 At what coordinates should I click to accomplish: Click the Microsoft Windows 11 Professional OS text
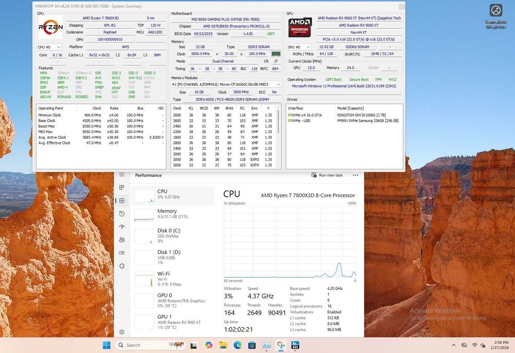344,86
